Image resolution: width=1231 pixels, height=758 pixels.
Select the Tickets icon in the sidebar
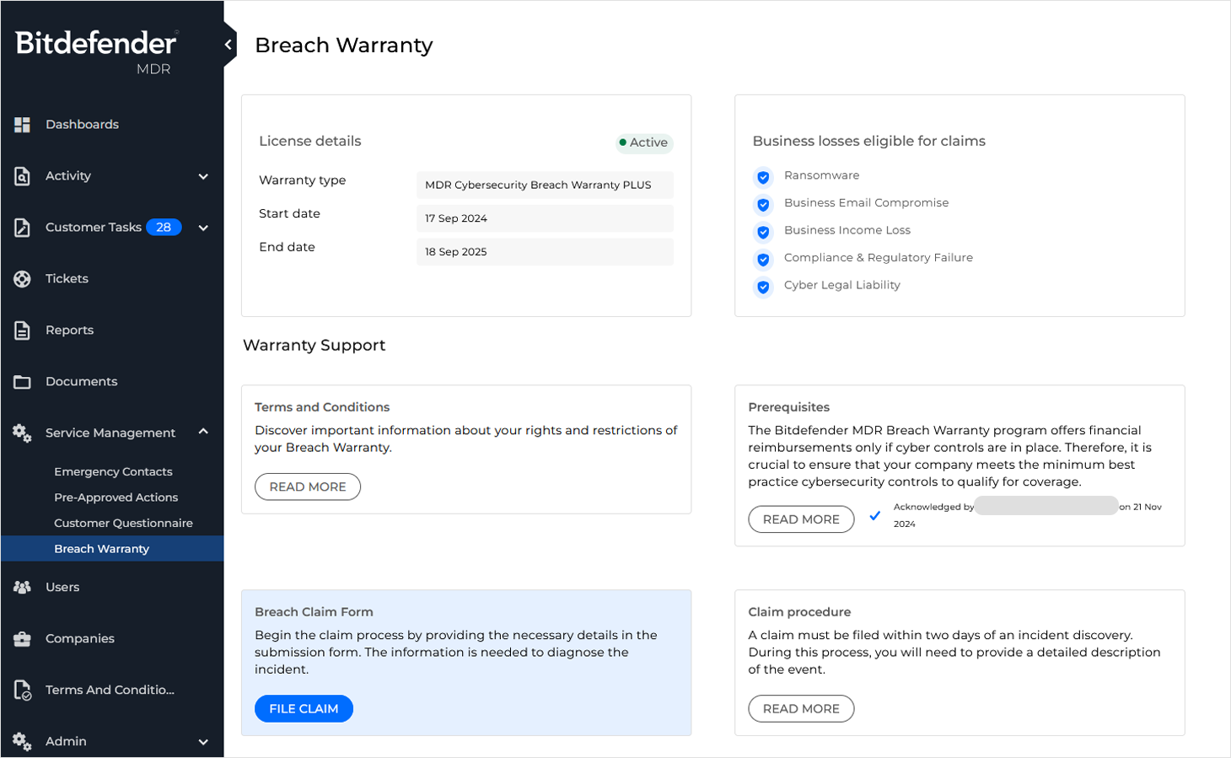click(22, 278)
